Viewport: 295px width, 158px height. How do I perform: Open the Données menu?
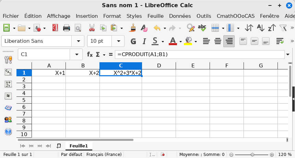180,16
